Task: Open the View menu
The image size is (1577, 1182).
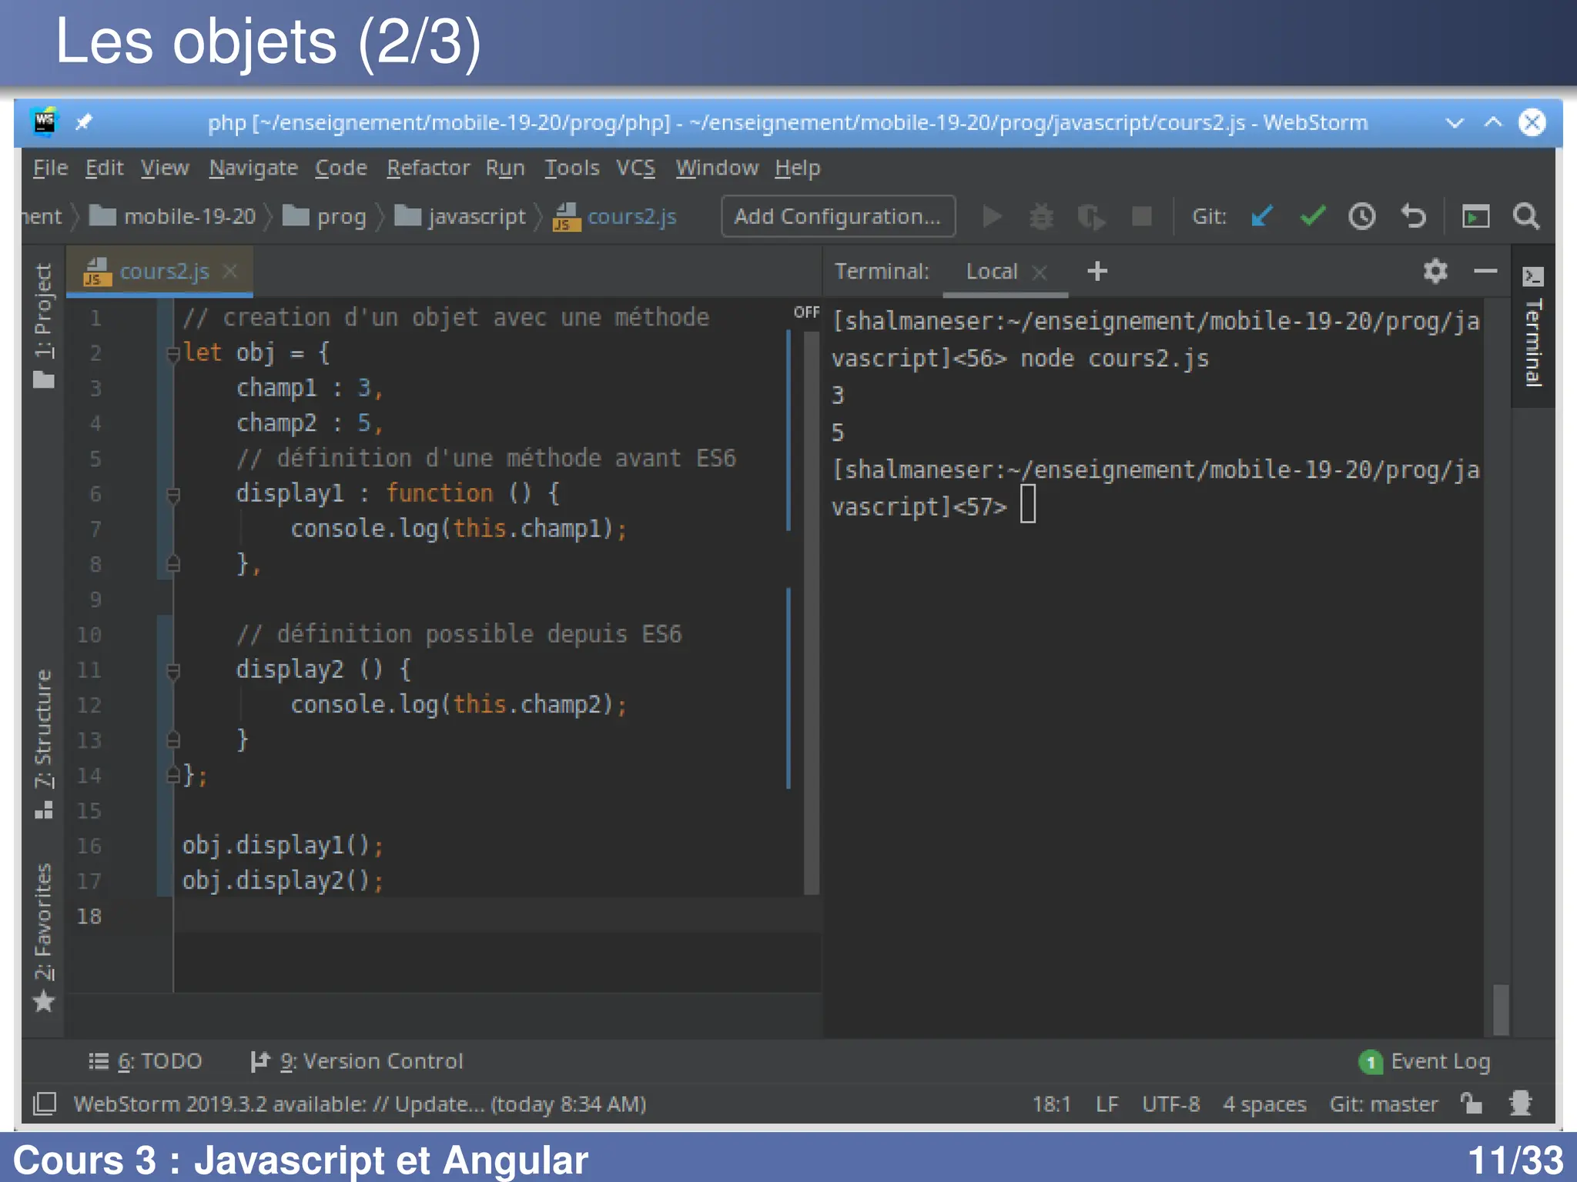Action: [165, 168]
